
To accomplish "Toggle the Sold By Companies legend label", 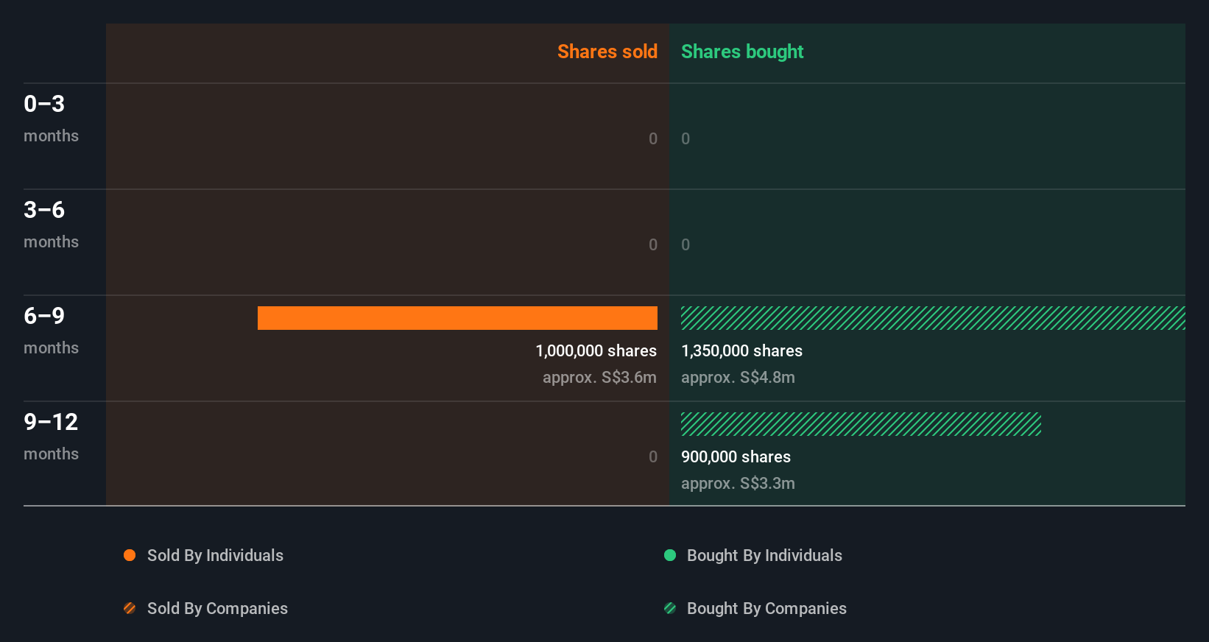I will (x=217, y=608).
